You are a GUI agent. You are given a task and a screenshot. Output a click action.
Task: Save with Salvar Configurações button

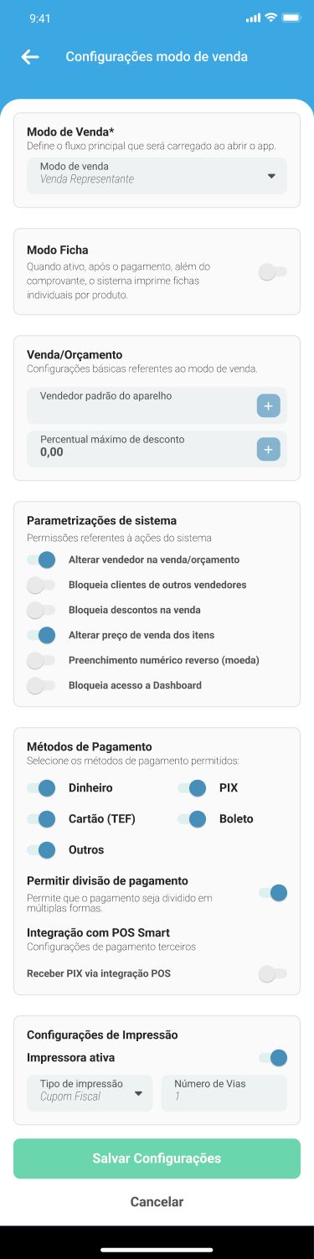coord(157,1158)
